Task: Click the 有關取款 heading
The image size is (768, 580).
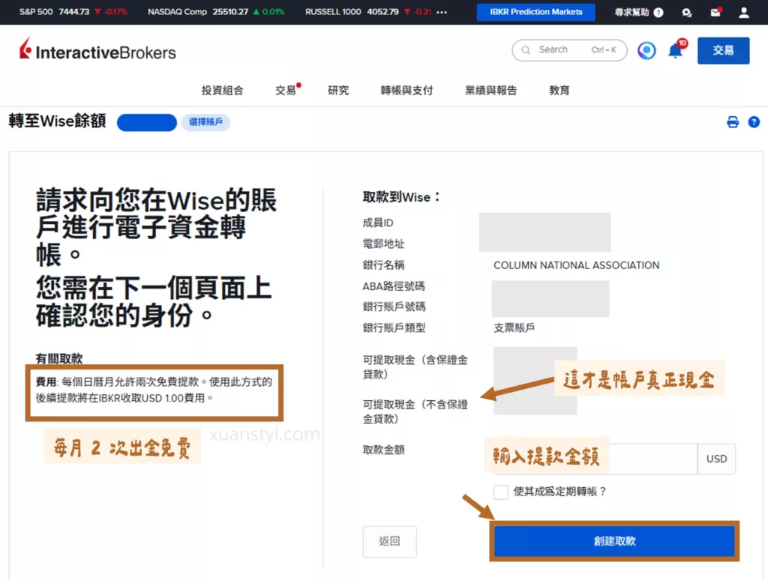Action: [x=59, y=358]
